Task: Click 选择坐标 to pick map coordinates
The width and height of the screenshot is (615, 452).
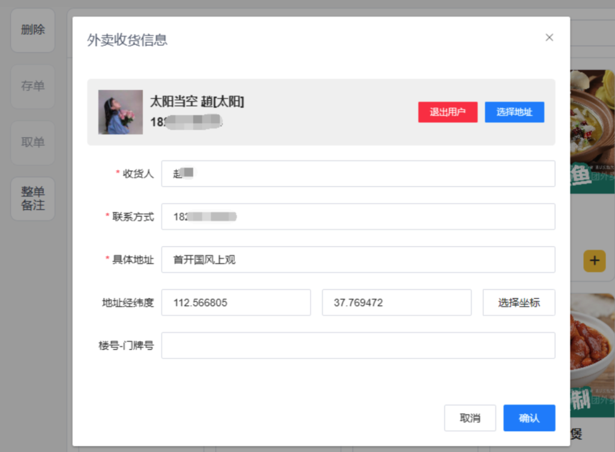Action: (x=518, y=303)
